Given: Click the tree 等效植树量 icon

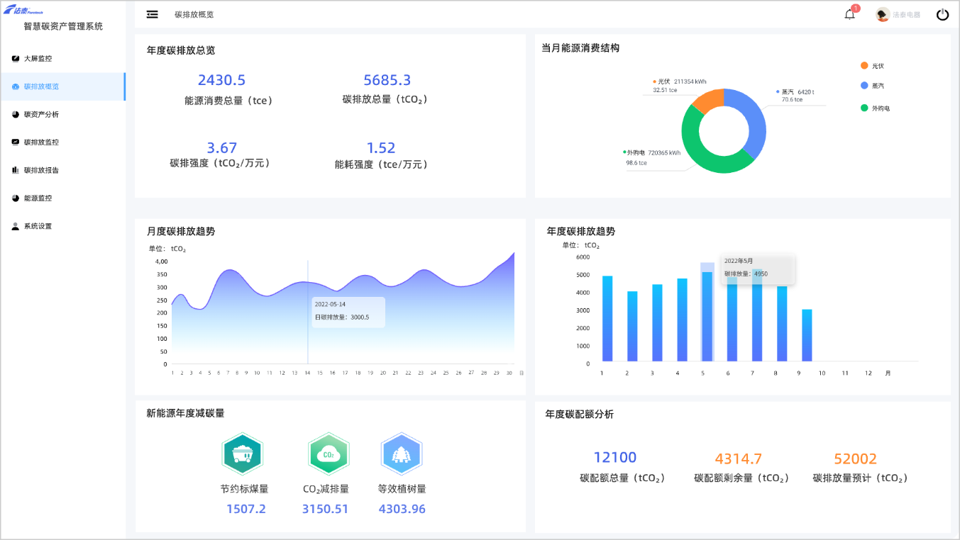Looking at the screenshot, I should 402,455.
